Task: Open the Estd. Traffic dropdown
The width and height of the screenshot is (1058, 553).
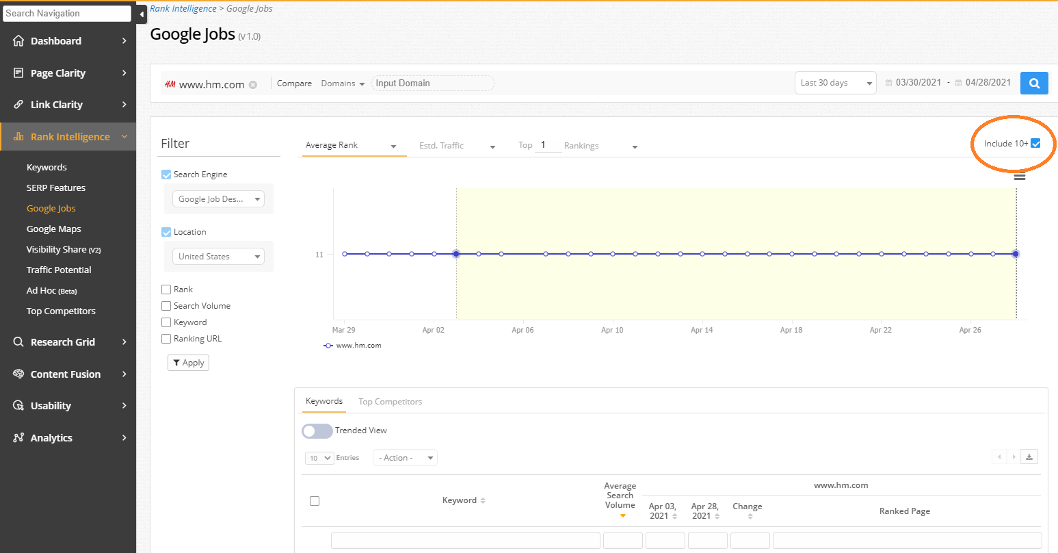Action: point(457,146)
